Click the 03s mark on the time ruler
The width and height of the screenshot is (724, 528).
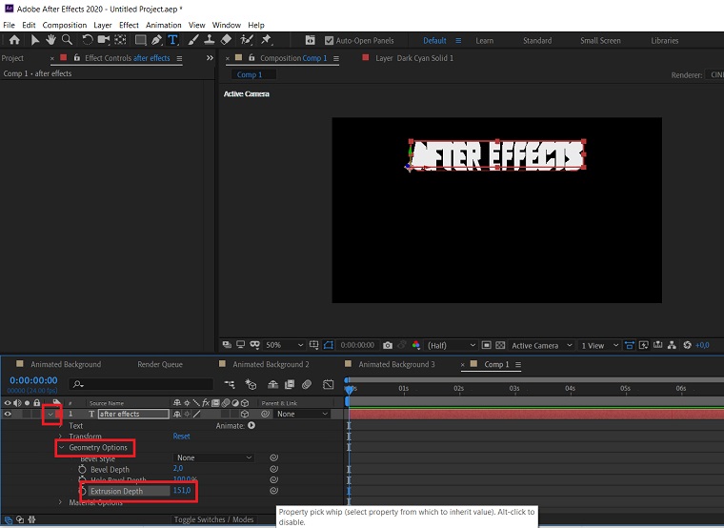tap(513, 389)
